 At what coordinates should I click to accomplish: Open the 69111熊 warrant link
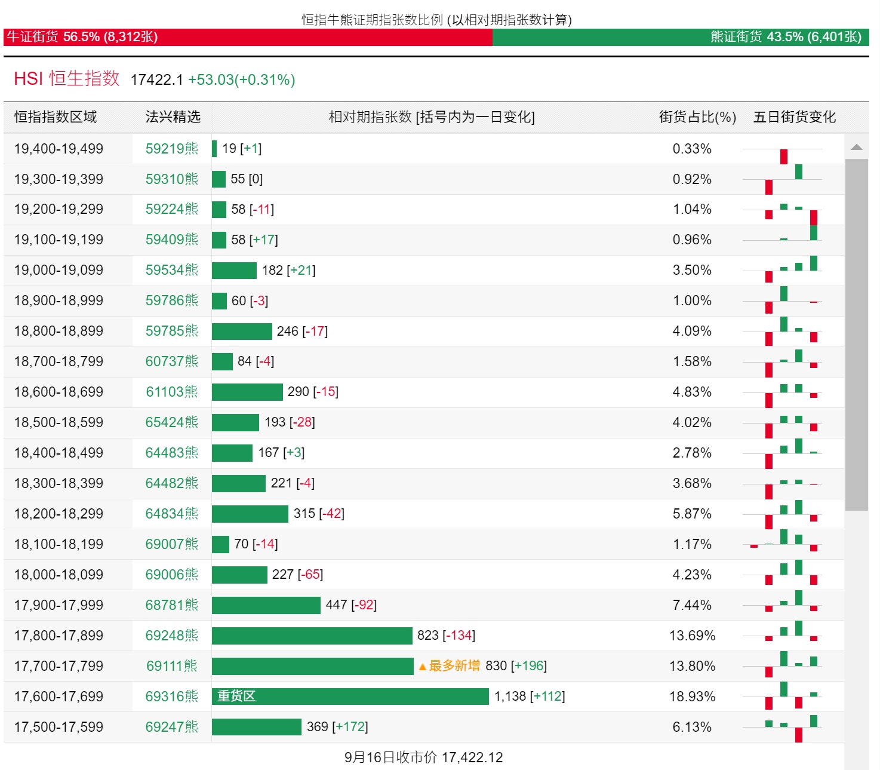click(171, 666)
